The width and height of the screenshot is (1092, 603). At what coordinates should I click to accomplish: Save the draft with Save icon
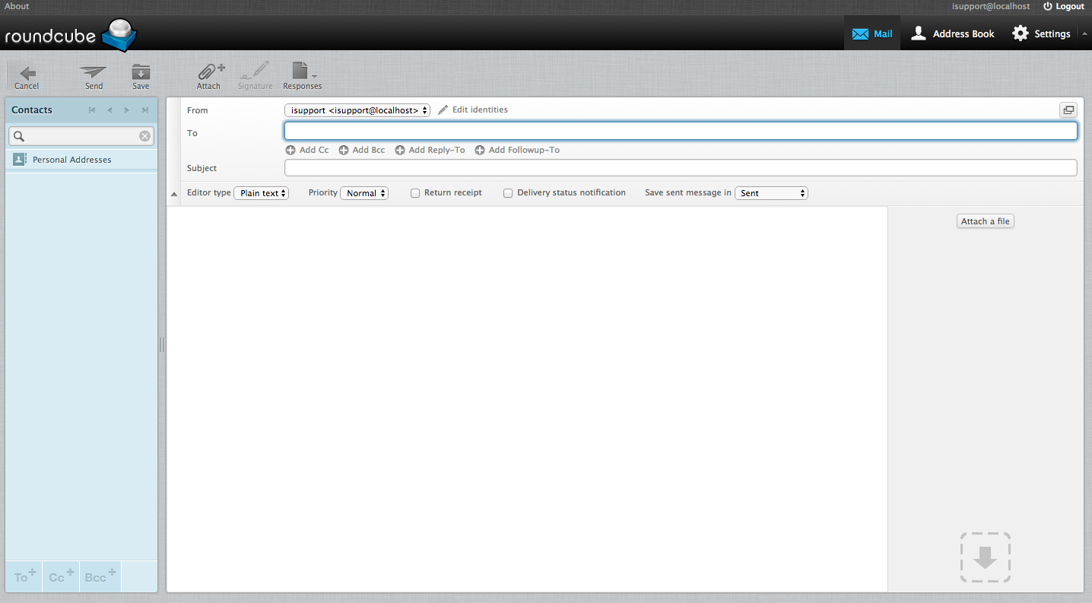click(141, 74)
